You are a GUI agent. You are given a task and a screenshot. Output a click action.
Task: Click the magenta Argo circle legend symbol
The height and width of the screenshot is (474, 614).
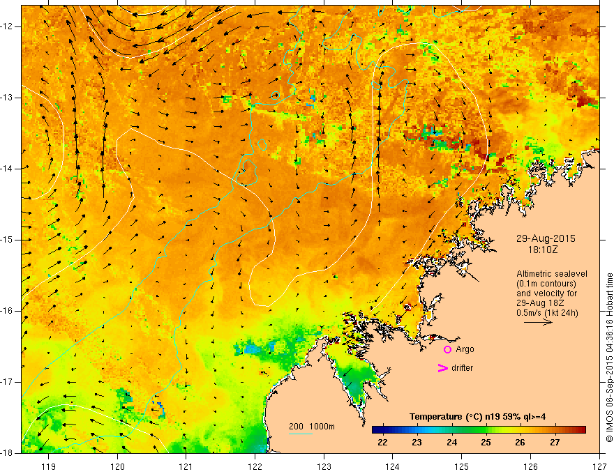[447, 350]
